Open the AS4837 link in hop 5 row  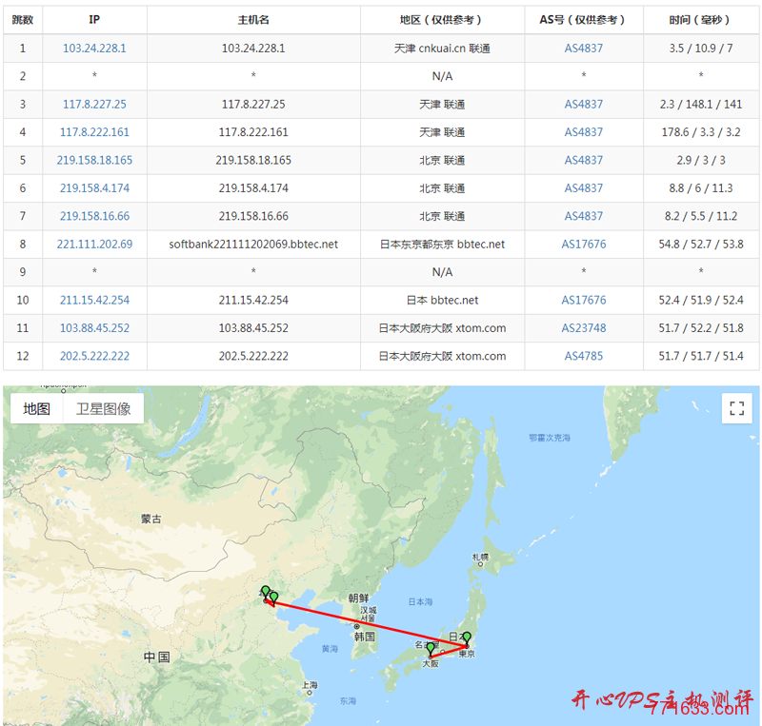[583, 160]
